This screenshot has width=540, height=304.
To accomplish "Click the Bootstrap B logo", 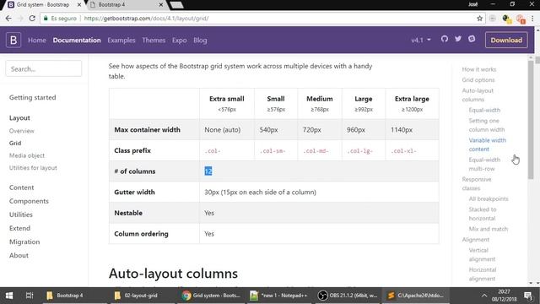I will 13,40.
